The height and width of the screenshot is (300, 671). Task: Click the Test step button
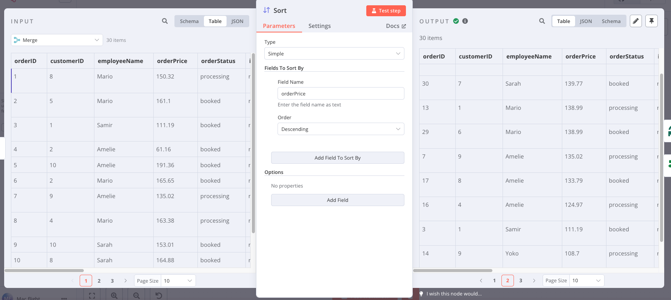click(386, 11)
